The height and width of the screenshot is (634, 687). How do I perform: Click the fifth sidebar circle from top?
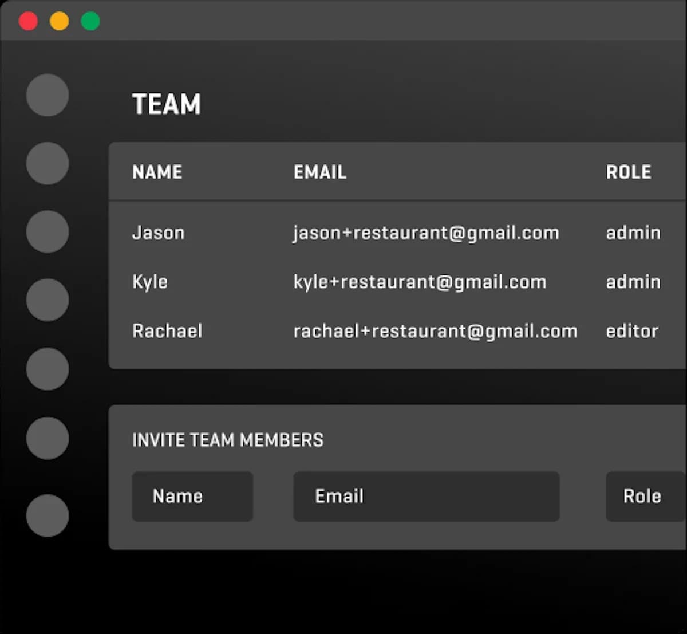point(48,369)
